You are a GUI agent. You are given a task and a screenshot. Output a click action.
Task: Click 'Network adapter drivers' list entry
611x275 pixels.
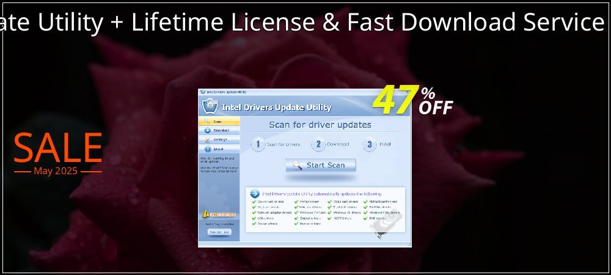click(x=274, y=213)
